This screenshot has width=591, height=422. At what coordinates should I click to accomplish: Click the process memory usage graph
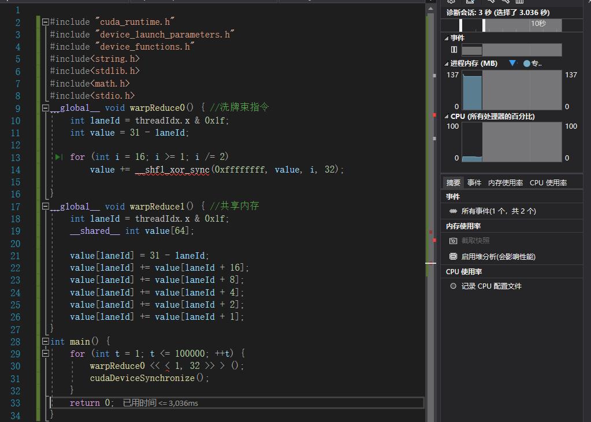[512, 90]
